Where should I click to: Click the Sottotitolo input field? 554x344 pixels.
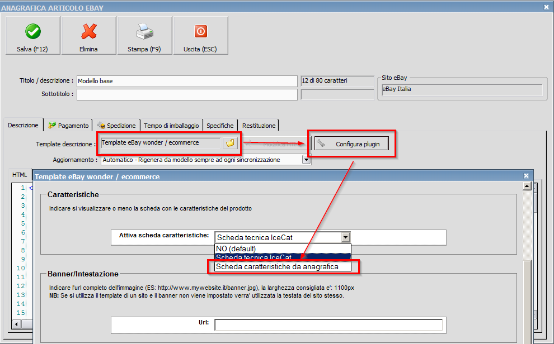[186, 94]
